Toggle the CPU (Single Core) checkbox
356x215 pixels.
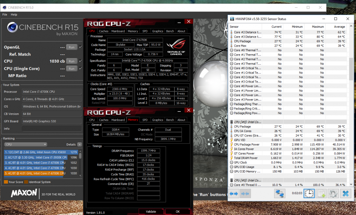coord(80,68)
